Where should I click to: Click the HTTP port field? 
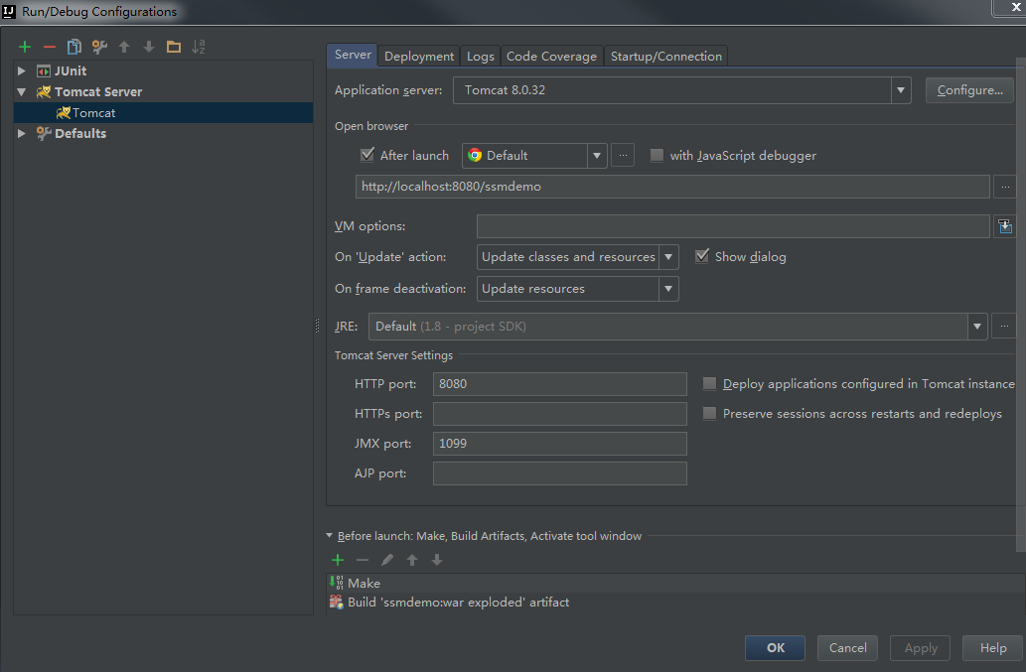559,384
